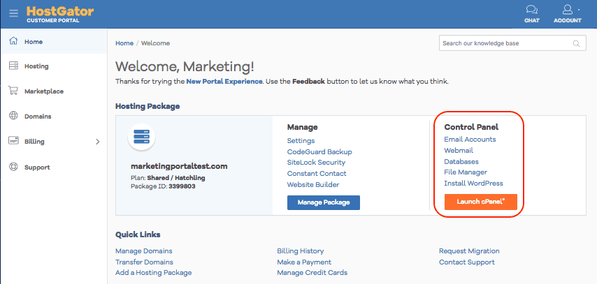
Task: Expand the Billing submenu chevron
Action: [97, 142]
